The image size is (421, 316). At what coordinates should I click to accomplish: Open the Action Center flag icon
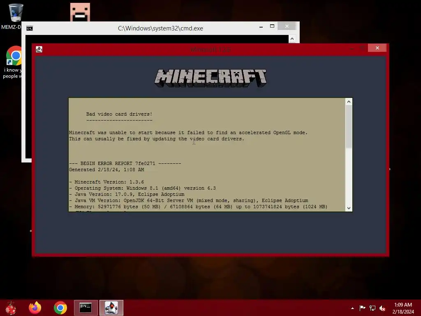[x=362, y=308]
